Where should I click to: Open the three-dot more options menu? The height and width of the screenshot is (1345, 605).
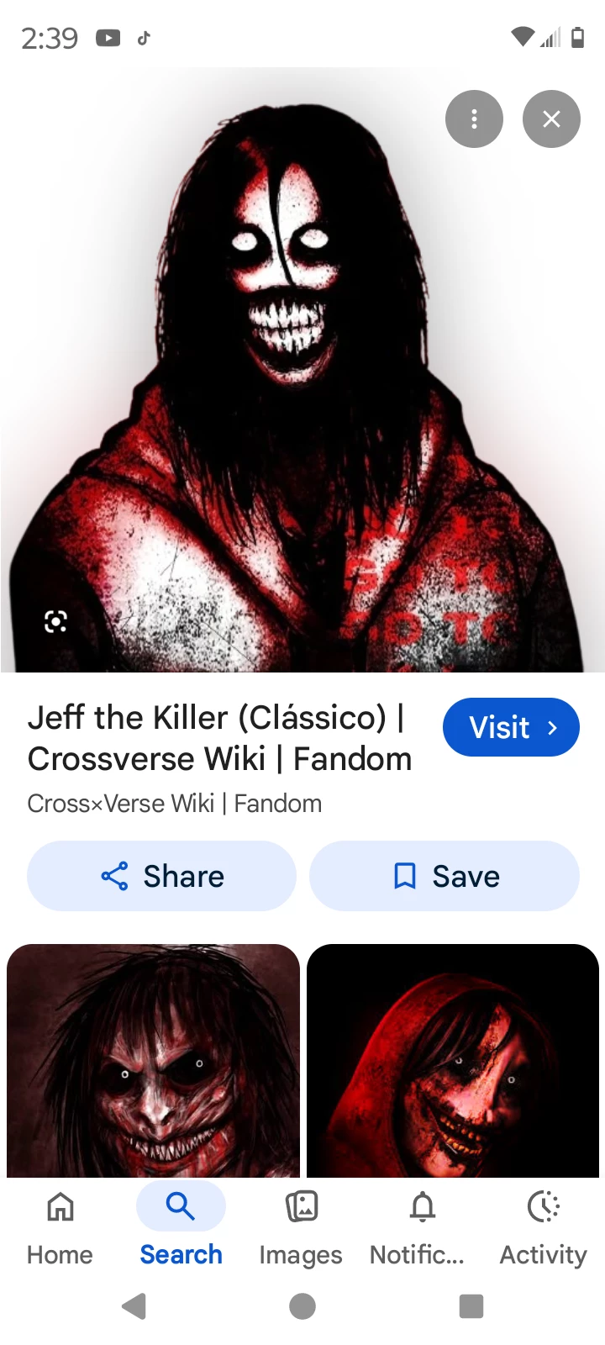474,119
